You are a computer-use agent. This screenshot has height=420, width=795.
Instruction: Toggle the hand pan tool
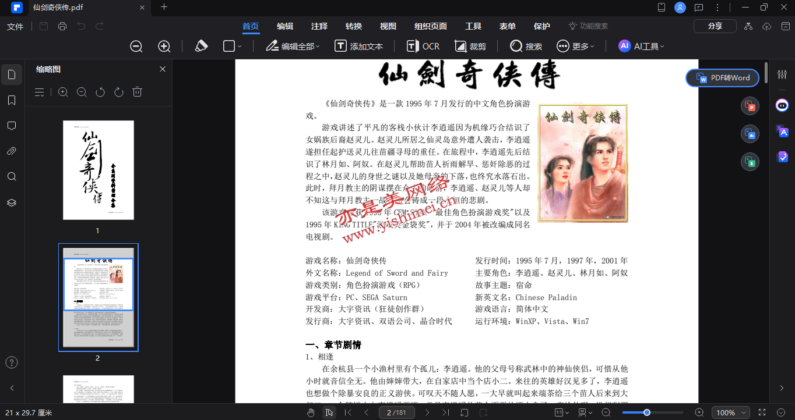(x=311, y=412)
